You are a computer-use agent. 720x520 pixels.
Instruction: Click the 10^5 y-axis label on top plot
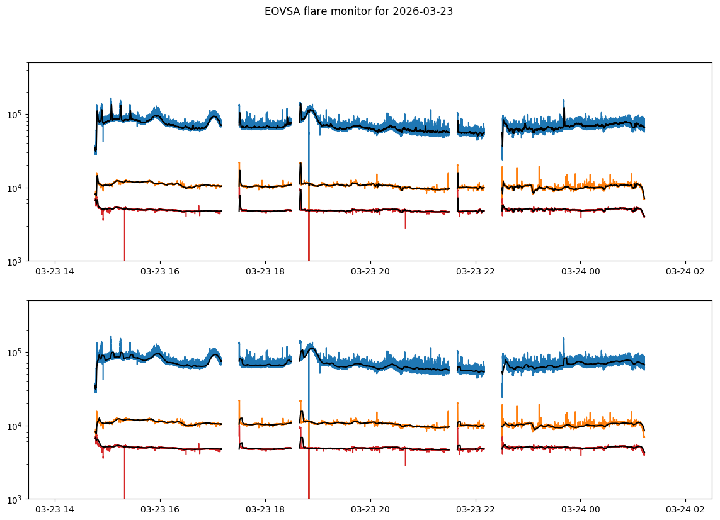point(15,115)
